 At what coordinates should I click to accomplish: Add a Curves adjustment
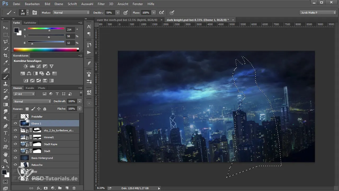tap(39, 66)
